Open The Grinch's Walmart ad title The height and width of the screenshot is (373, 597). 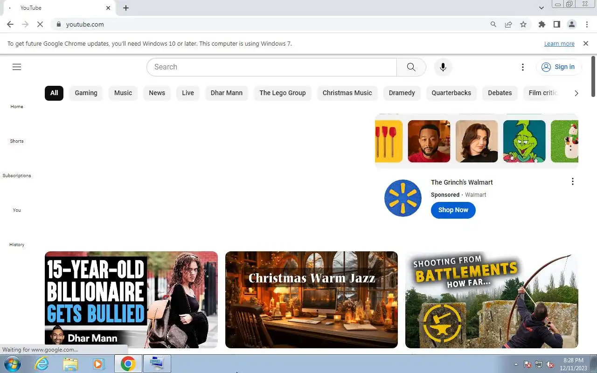[x=462, y=182]
